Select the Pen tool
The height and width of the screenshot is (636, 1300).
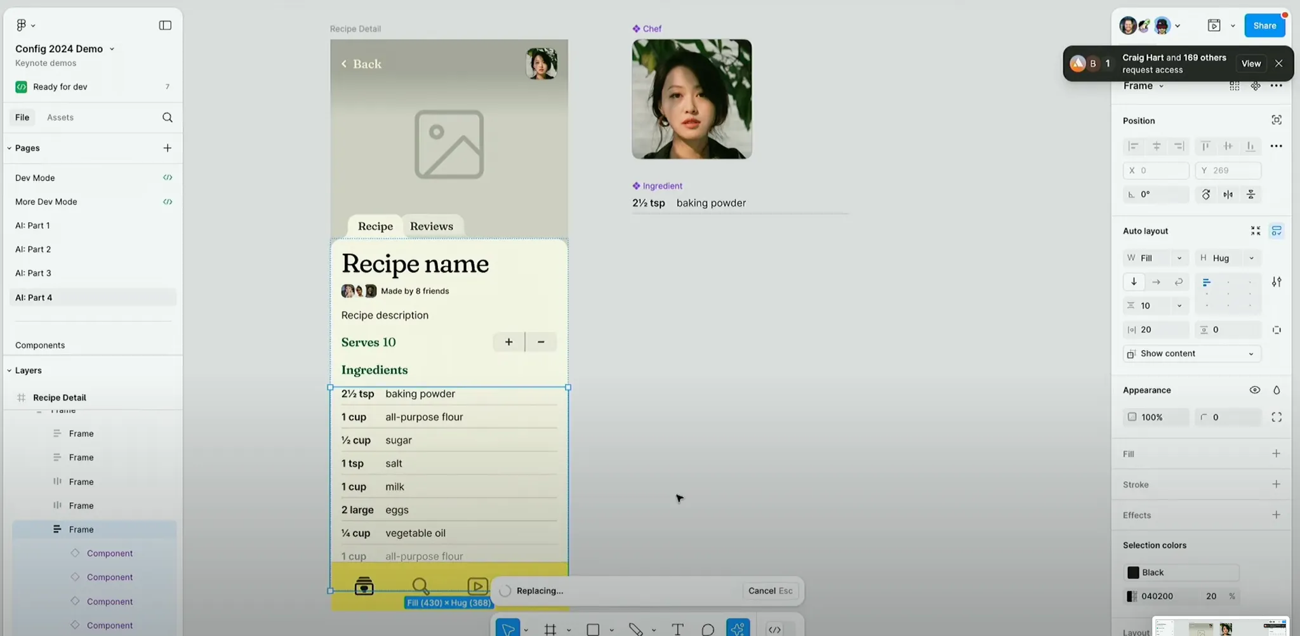(x=635, y=629)
